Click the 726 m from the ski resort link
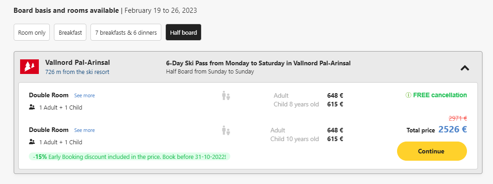 pyautogui.click(x=77, y=72)
